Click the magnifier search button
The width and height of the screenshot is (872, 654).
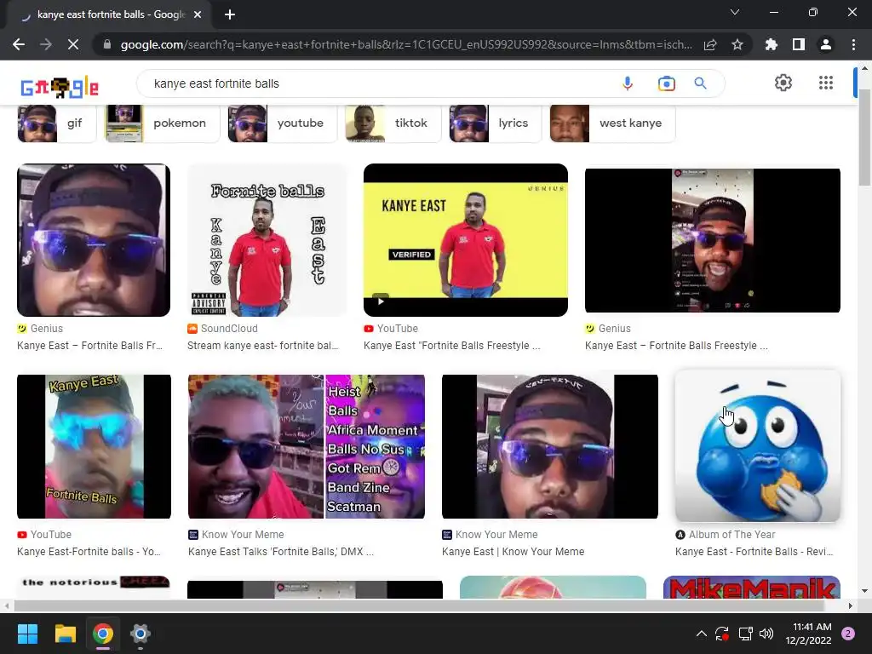pos(700,83)
